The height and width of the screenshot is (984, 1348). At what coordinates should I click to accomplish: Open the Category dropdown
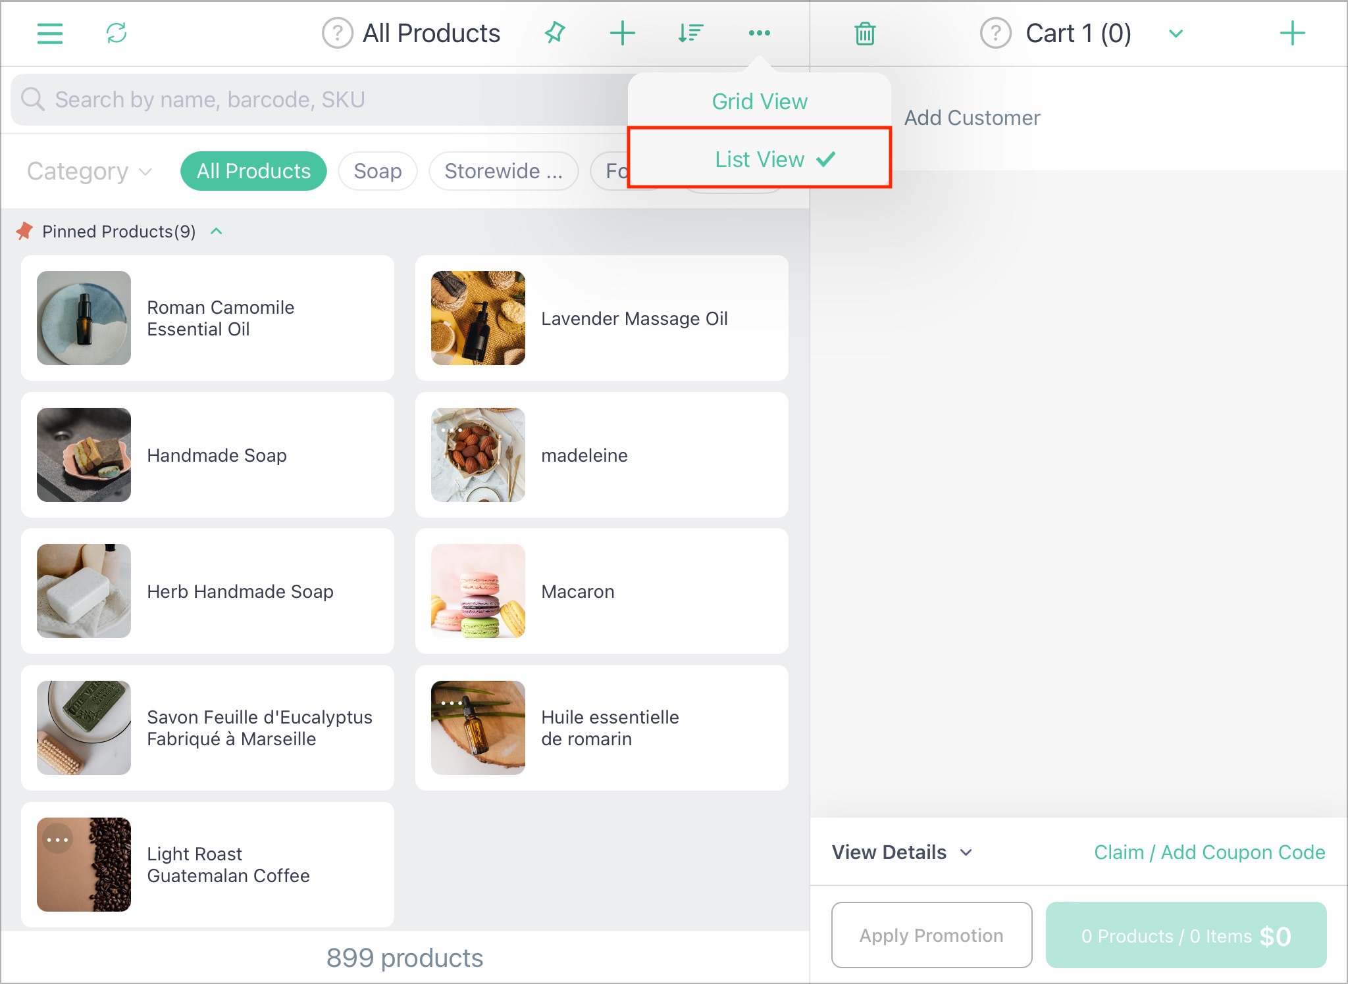pyautogui.click(x=90, y=171)
